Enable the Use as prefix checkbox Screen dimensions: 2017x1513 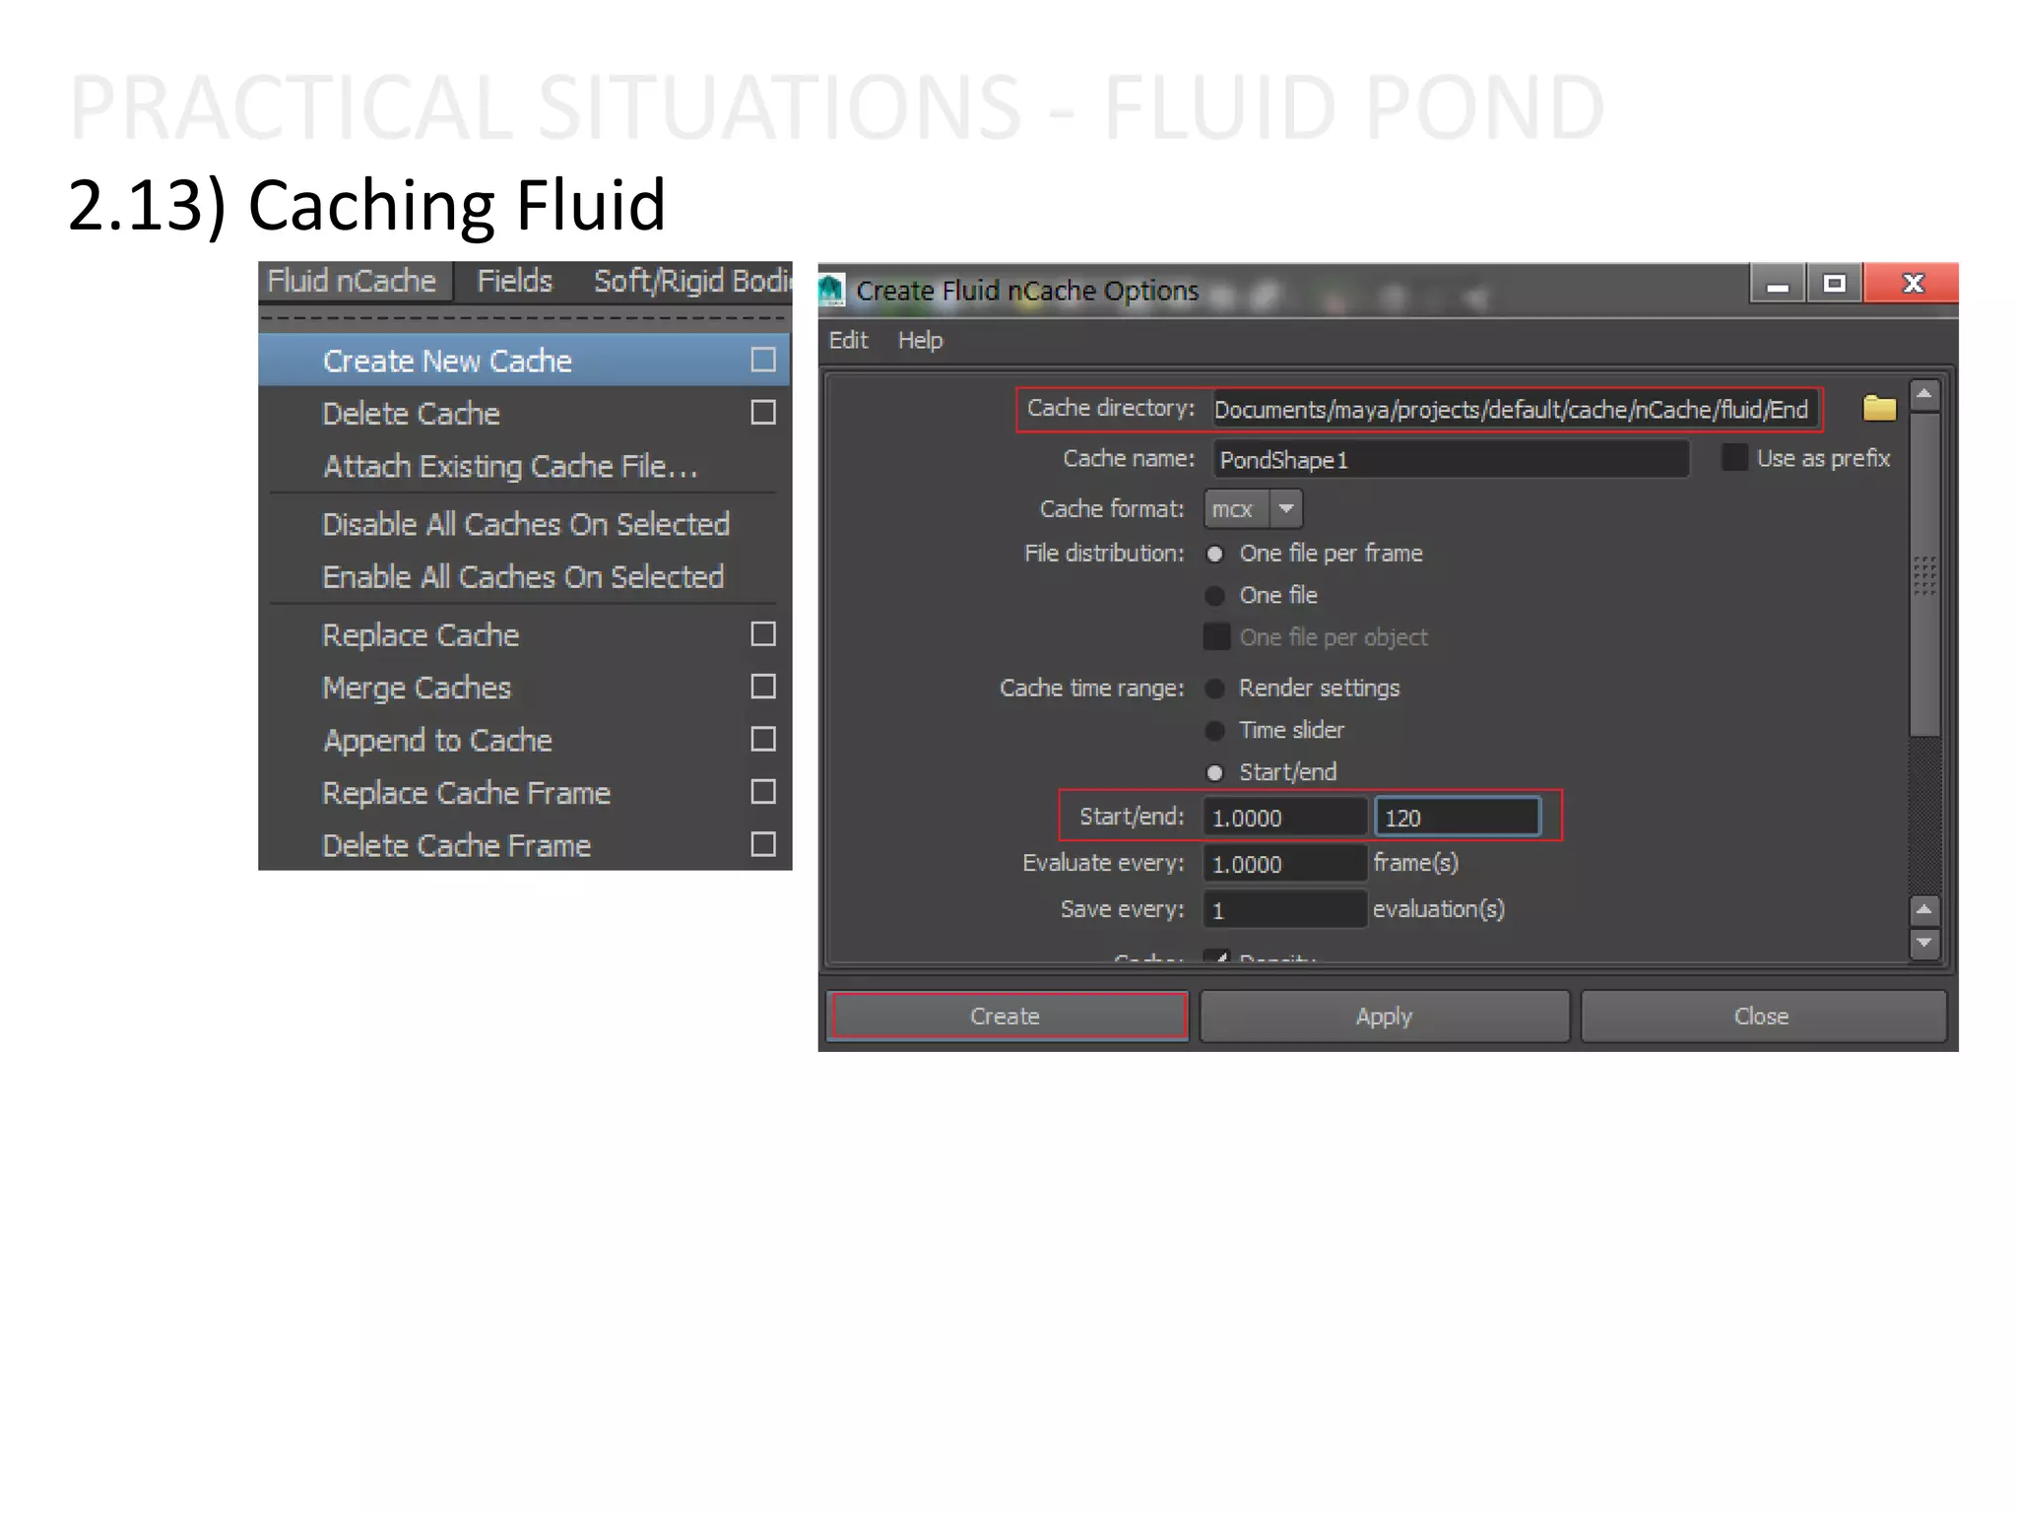1734,458
